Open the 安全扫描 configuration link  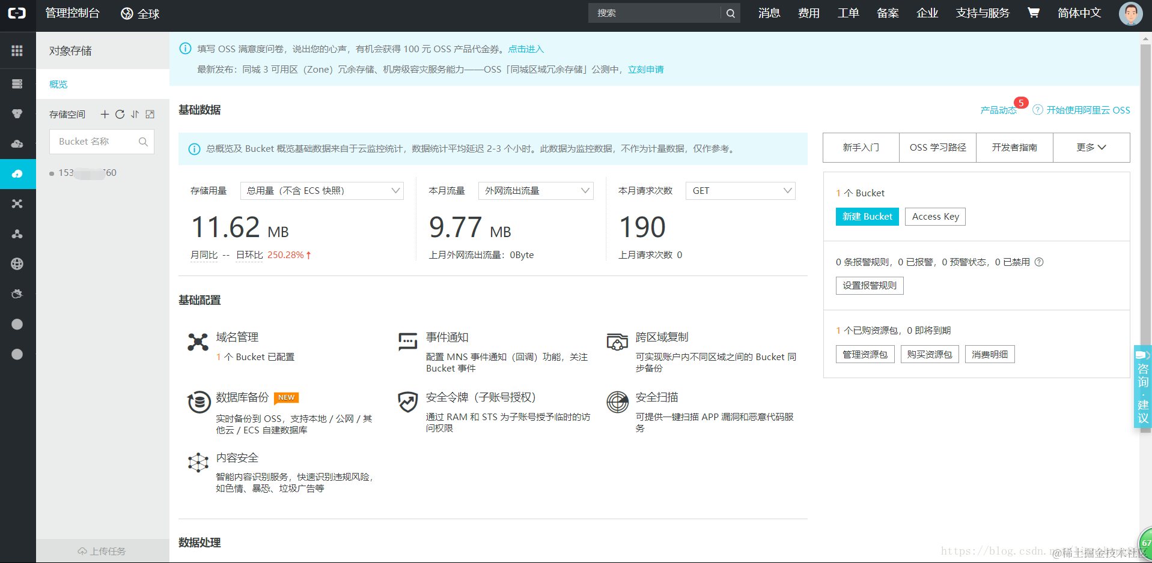click(x=657, y=397)
